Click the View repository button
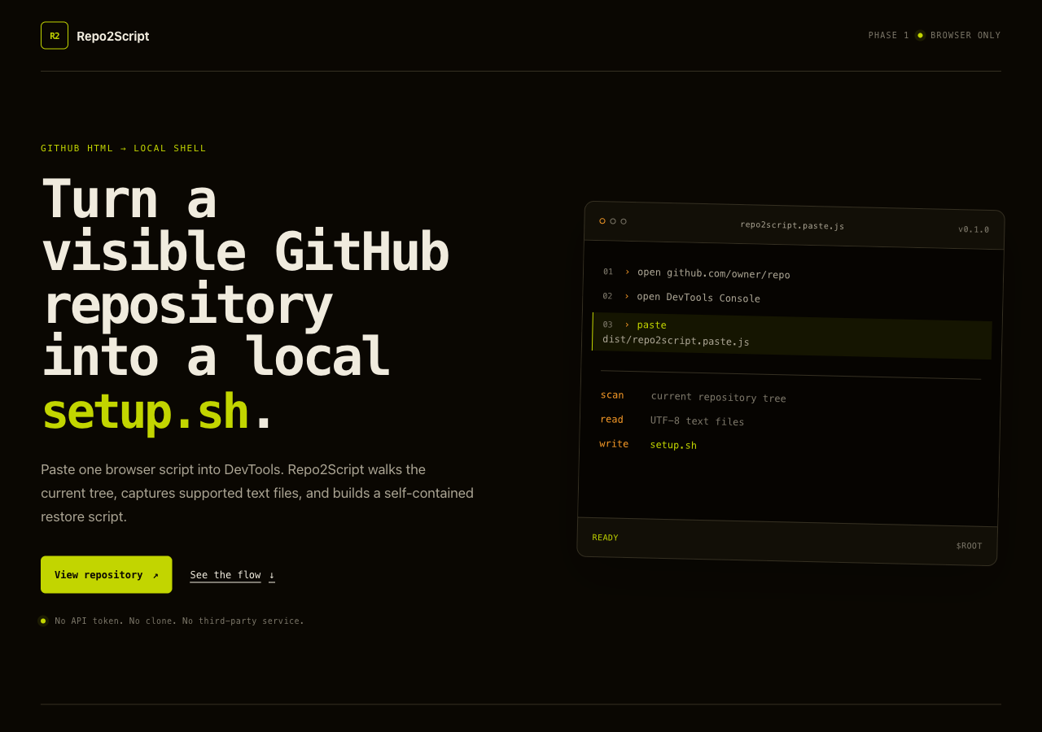 coord(107,575)
